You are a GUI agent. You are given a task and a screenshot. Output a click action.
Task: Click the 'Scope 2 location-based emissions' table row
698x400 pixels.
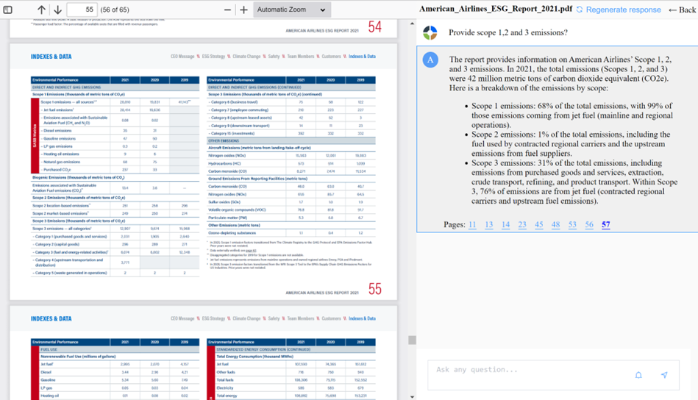(x=115, y=206)
